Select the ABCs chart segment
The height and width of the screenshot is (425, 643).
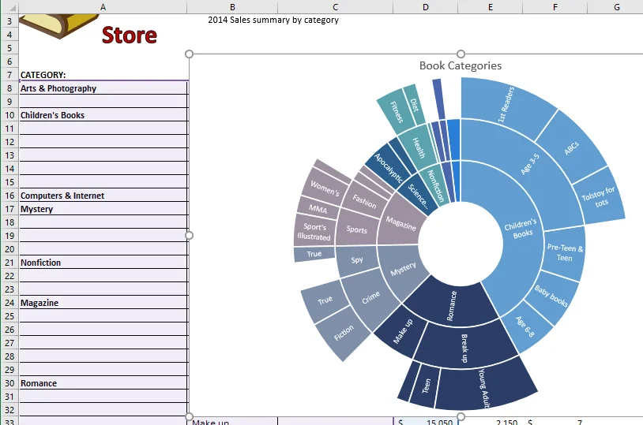pyautogui.click(x=571, y=148)
